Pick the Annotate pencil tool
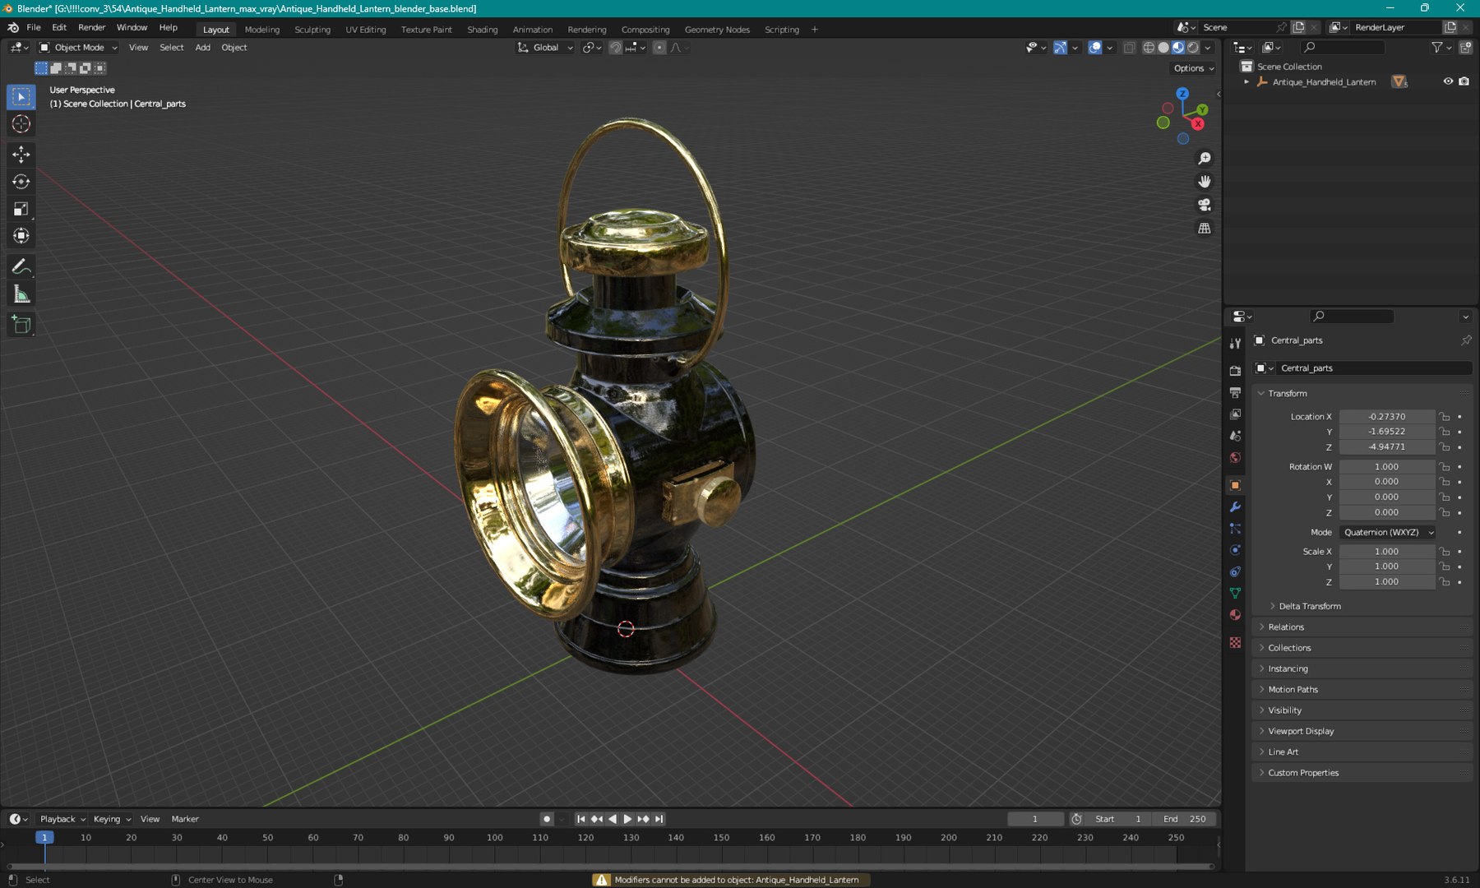Viewport: 1480px width, 888px height. point(21,267)
